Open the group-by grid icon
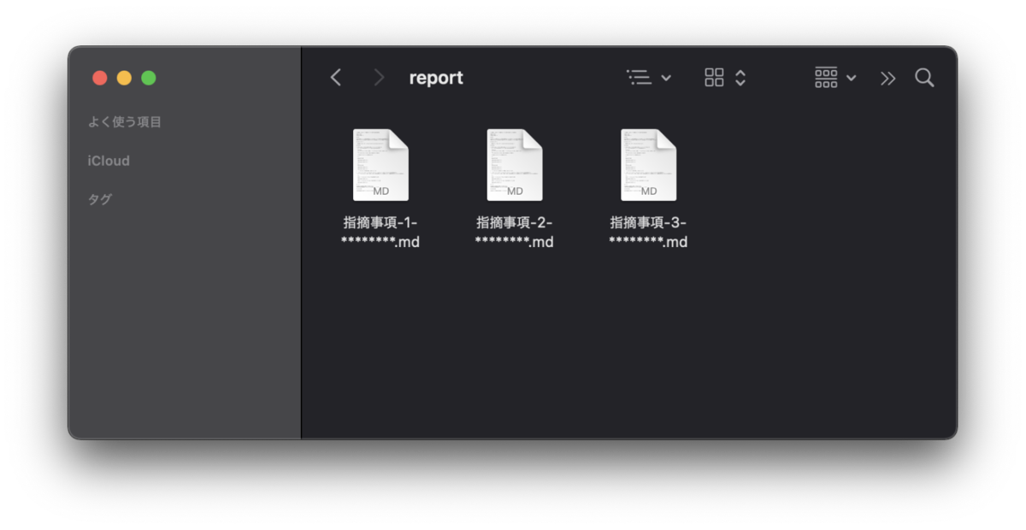Image resolution: width=1026 pixels, height=530 pixels. tap(826, 78)
